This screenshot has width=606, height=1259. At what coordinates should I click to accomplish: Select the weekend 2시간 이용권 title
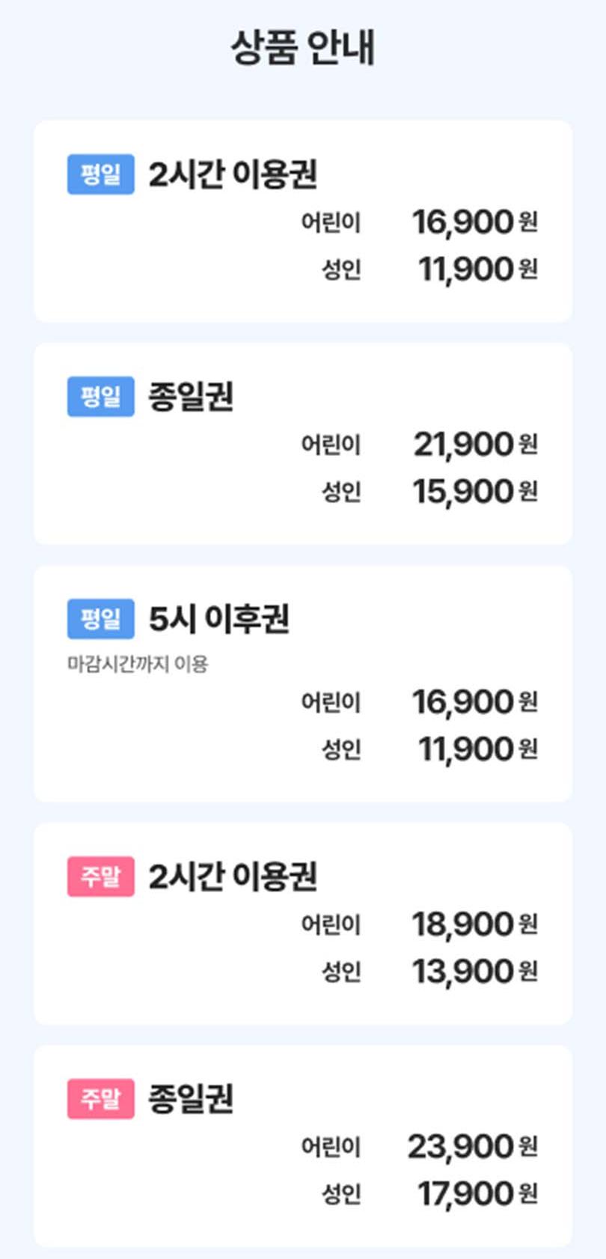tap(233, 877)
